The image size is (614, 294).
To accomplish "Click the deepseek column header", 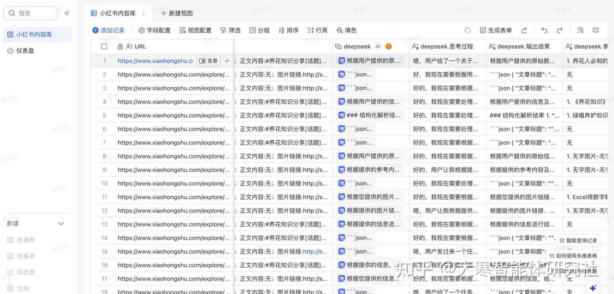I will [x=370, y=46].
